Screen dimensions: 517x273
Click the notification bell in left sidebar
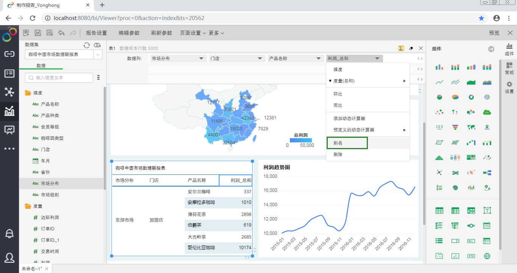pos(9,233)
